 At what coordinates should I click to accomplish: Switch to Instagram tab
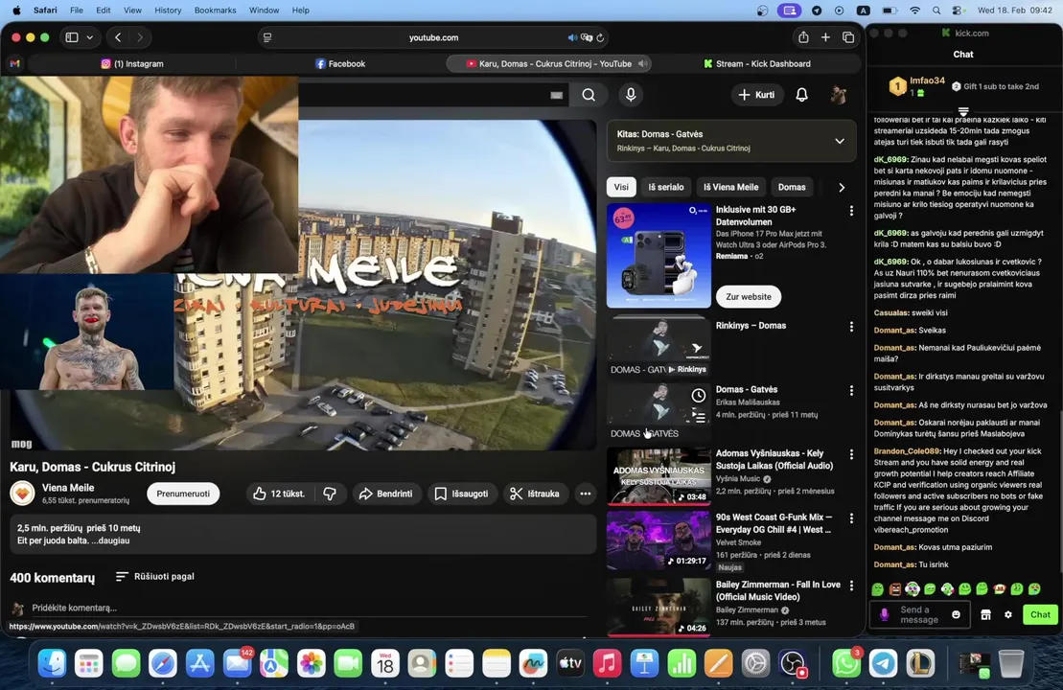click(132, 63)
